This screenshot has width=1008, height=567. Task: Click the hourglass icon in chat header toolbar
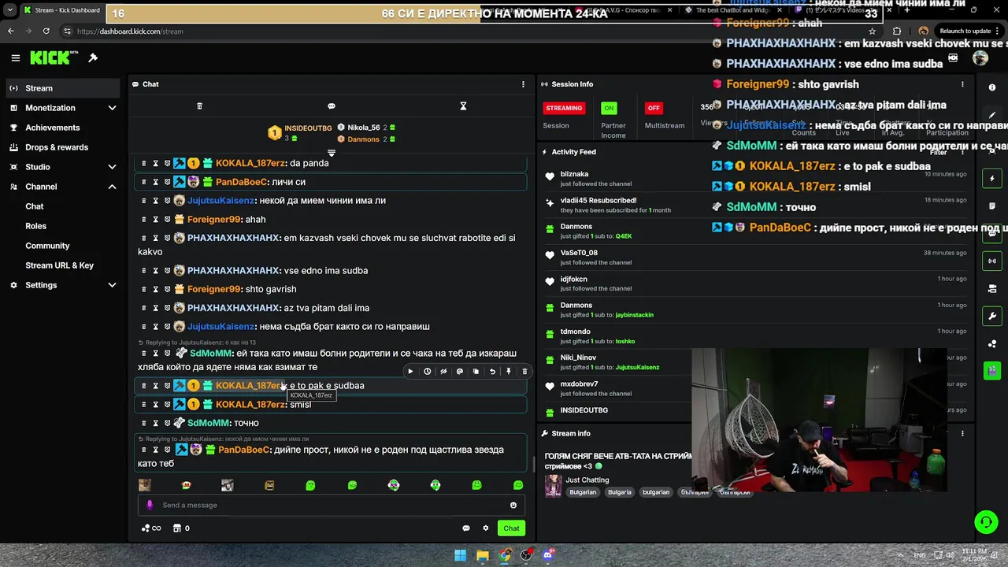[x=463, y=106]
